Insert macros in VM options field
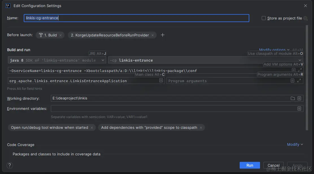This screenshot has height=174, width=314. click(294, 70)
